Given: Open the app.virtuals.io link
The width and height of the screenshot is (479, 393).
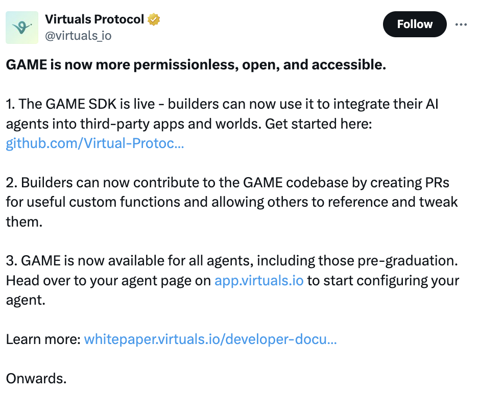Looking at the screenshot, I should click(x=259, y=280).
